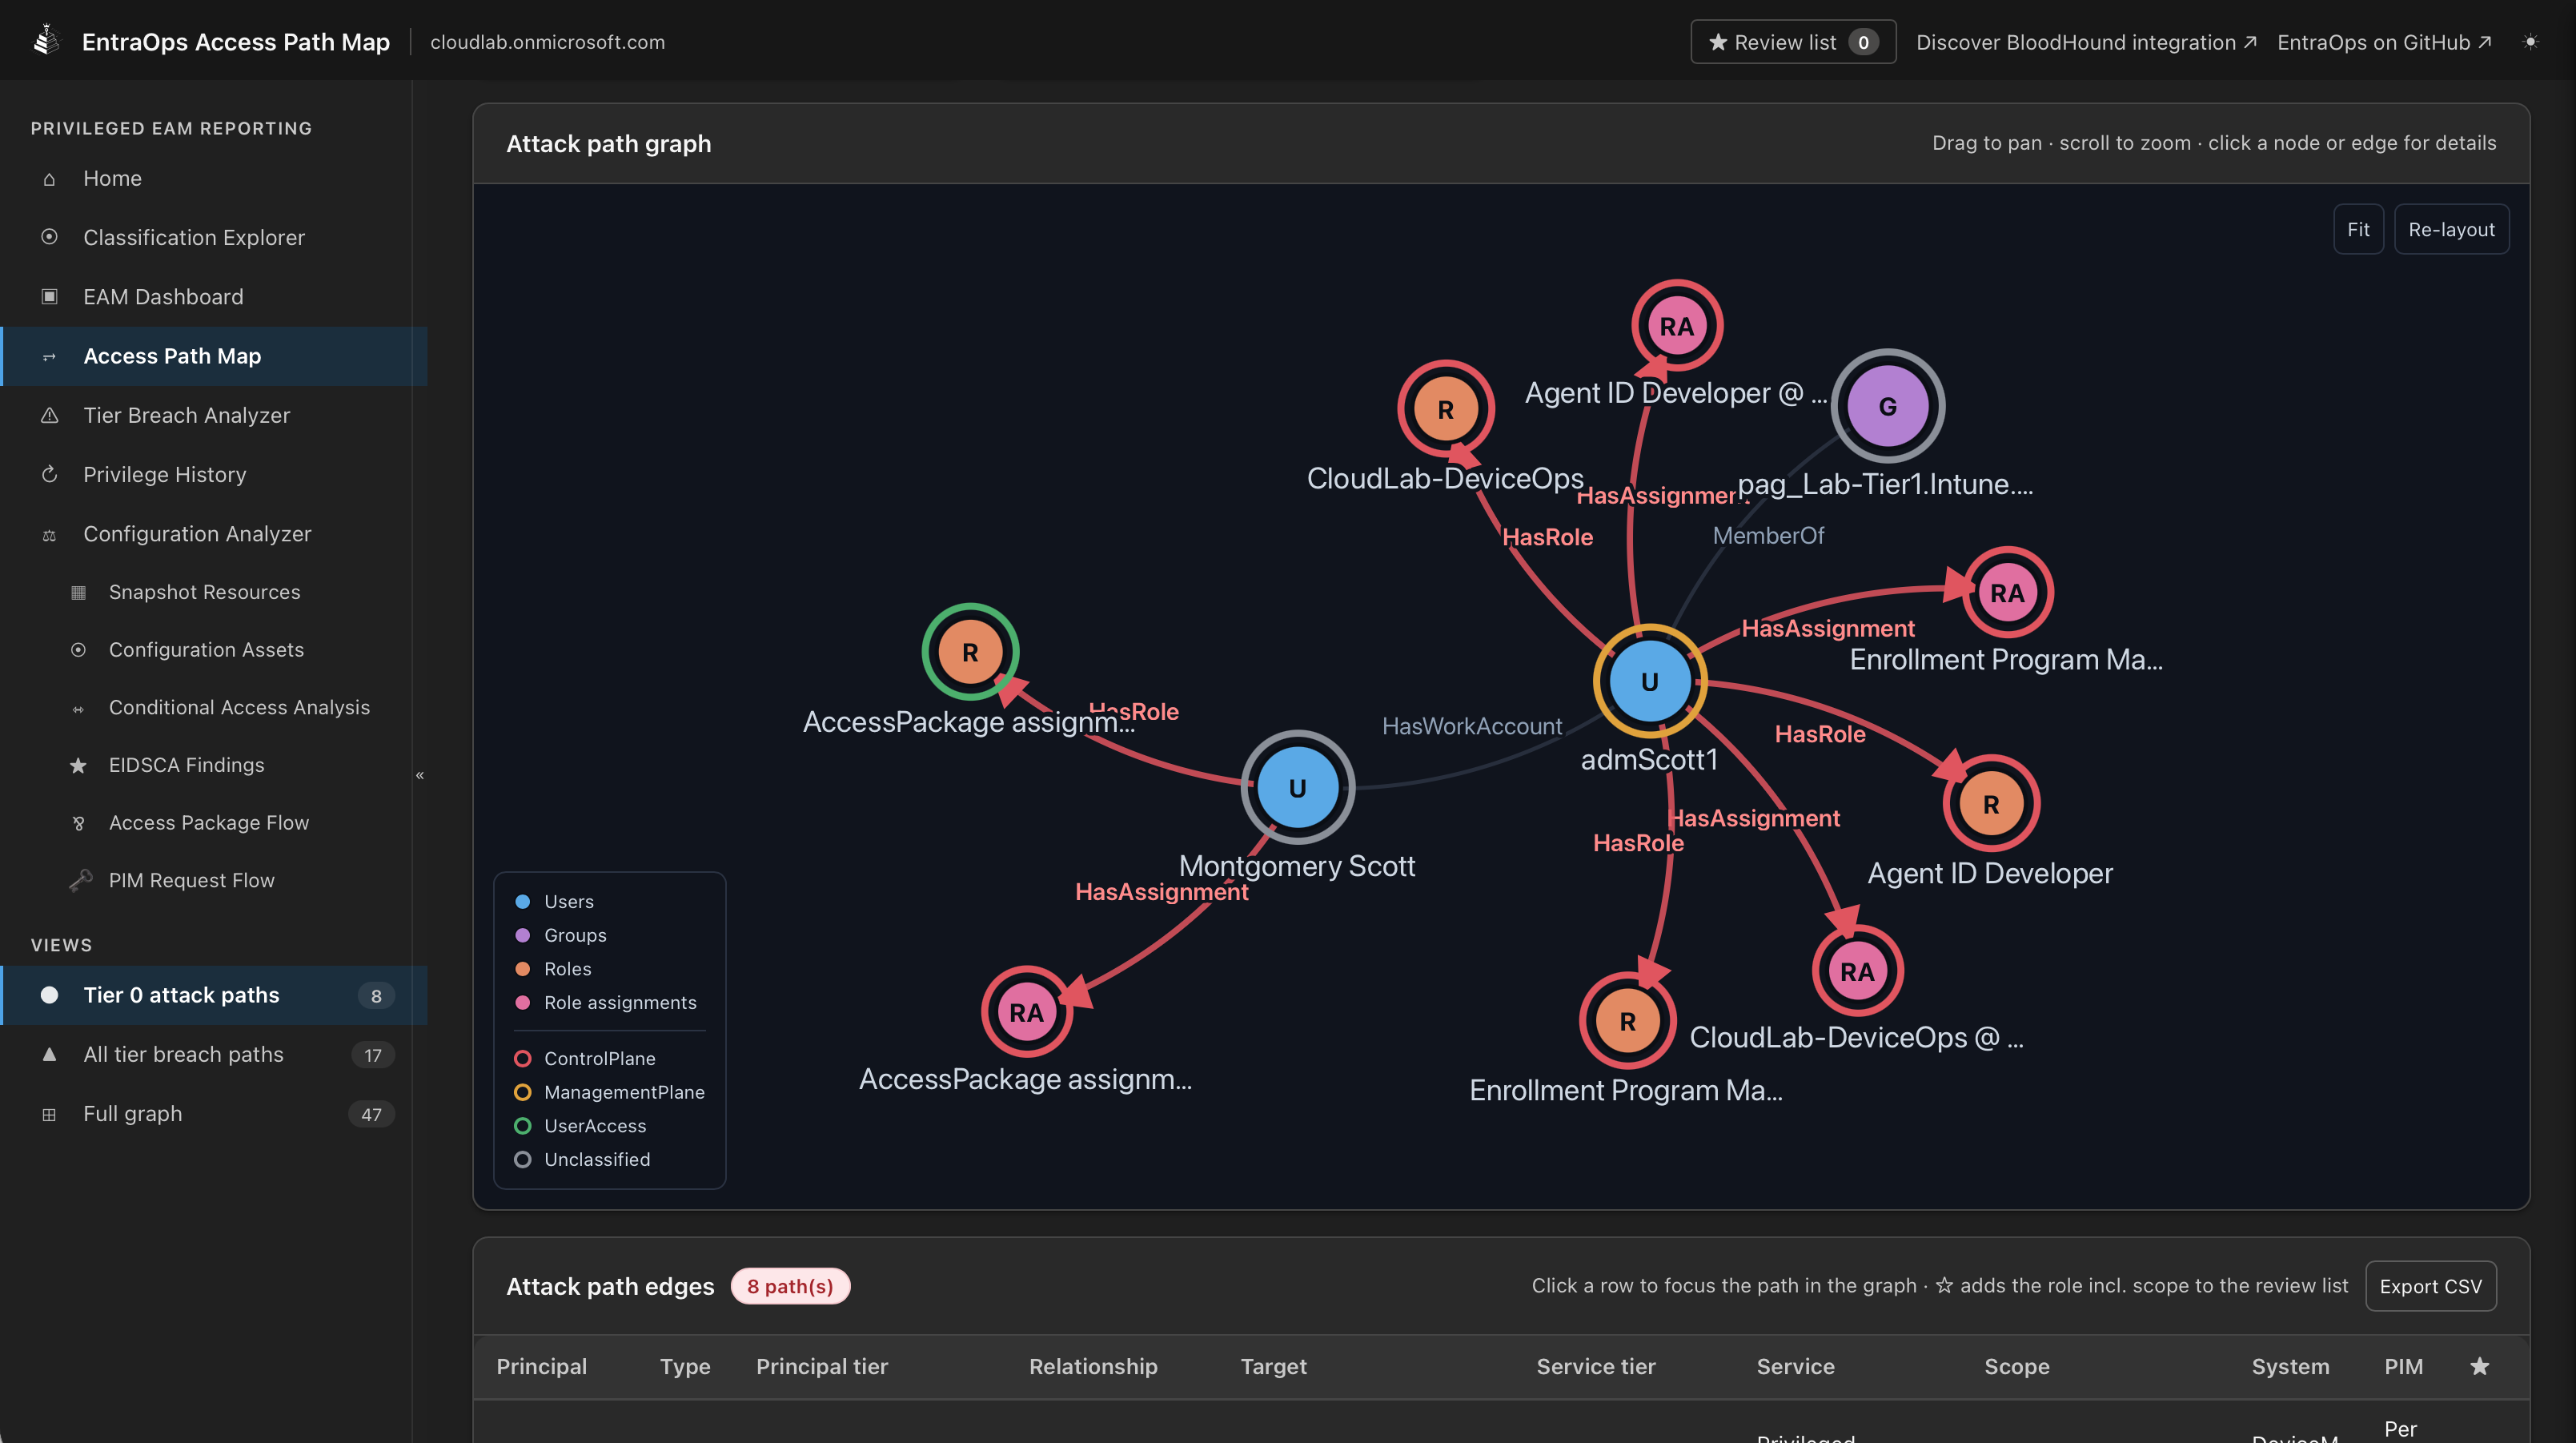Screen dimensions: 2576x1443
Task: Toggle the light/dark theme icon
Action: point(2530,42)
